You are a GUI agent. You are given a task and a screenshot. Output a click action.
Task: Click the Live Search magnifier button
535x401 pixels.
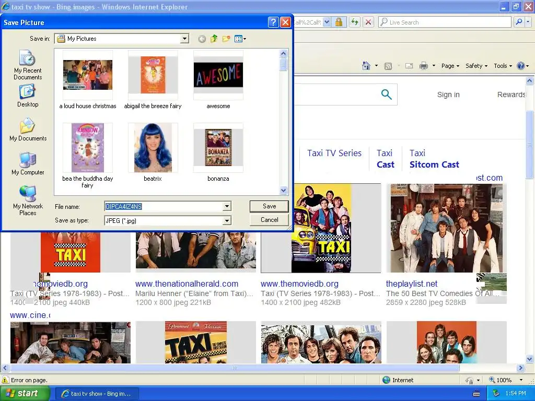519,22
